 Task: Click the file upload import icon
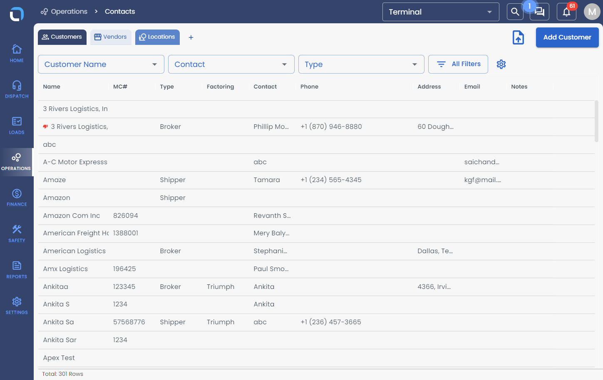[x=518, y=37]
